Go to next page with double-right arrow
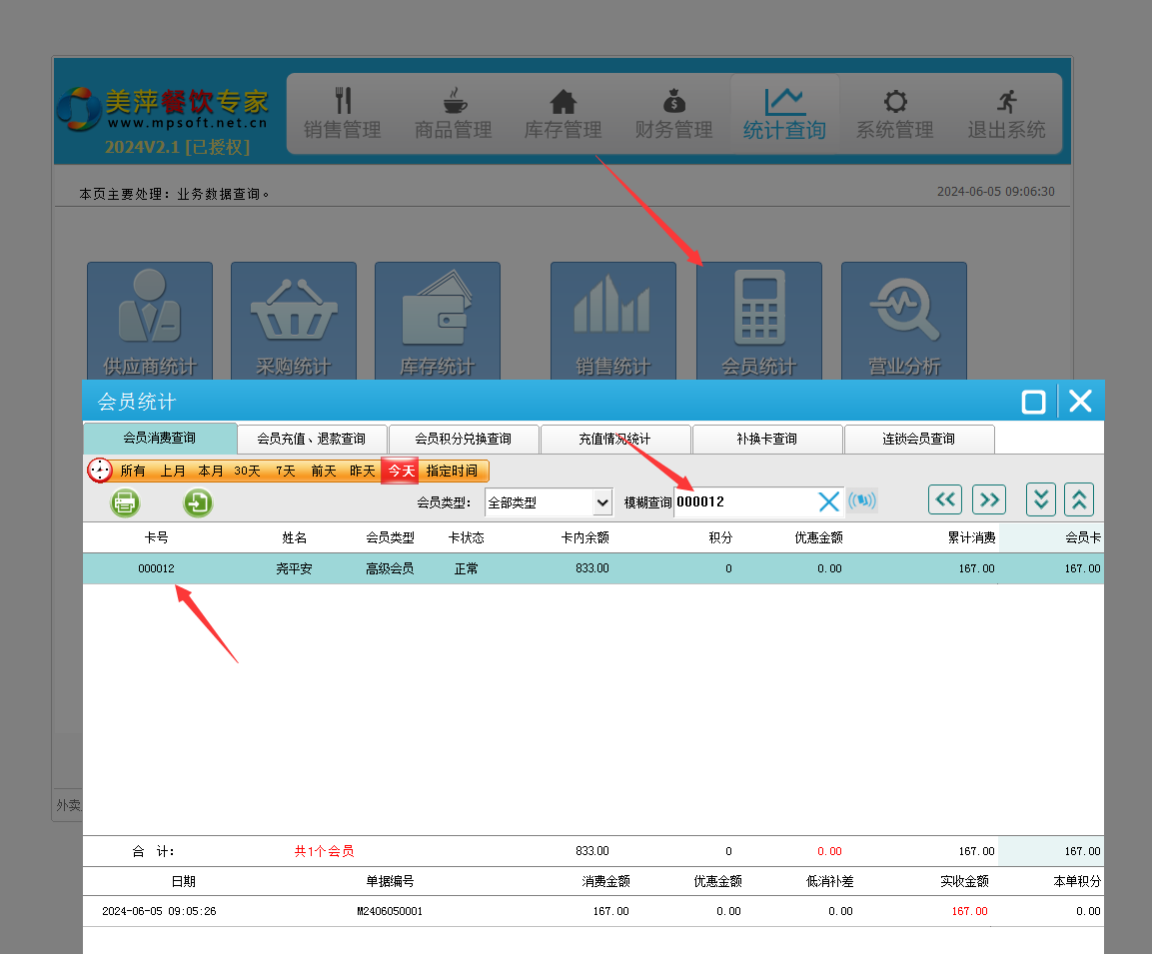This screenshot has width=1152, height=954. tap(988, 499)
